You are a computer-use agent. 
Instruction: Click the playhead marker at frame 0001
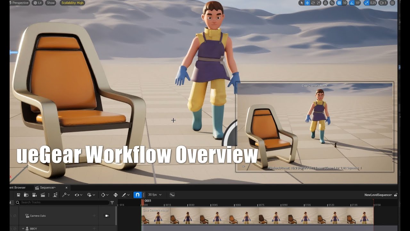(x=143, y=202)
